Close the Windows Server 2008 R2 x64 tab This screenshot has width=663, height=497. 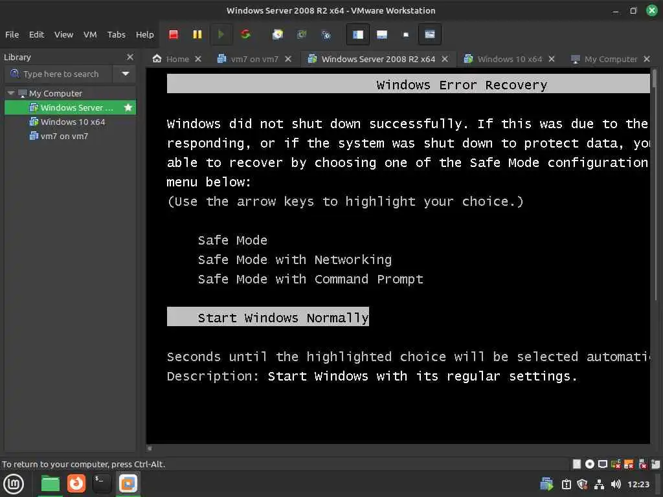pyautogui.click(x=445, y=59)
